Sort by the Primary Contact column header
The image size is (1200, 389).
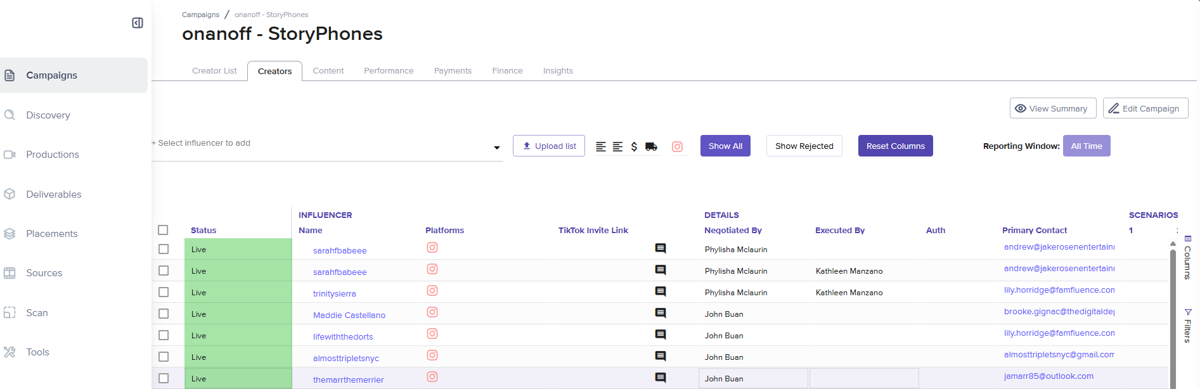click(x=1035, y=230)
